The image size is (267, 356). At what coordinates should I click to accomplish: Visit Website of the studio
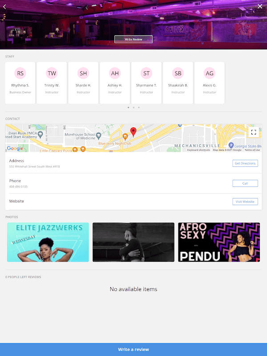[x=245, y=202]
